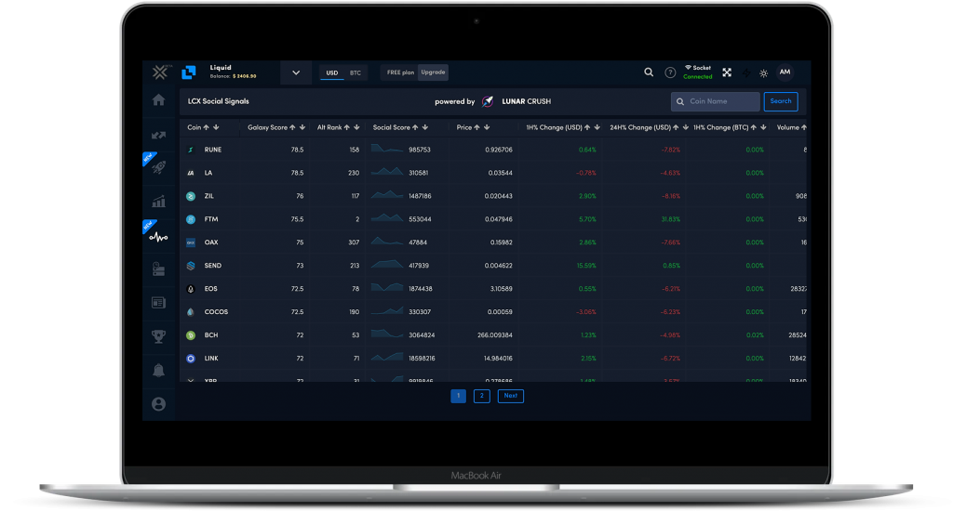The width and height of the screenshot is (953, 511).
Task: Click the SEND coin icon
Action: [x=191, y=266]
